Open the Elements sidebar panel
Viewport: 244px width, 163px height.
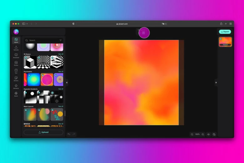click(16, 86)
